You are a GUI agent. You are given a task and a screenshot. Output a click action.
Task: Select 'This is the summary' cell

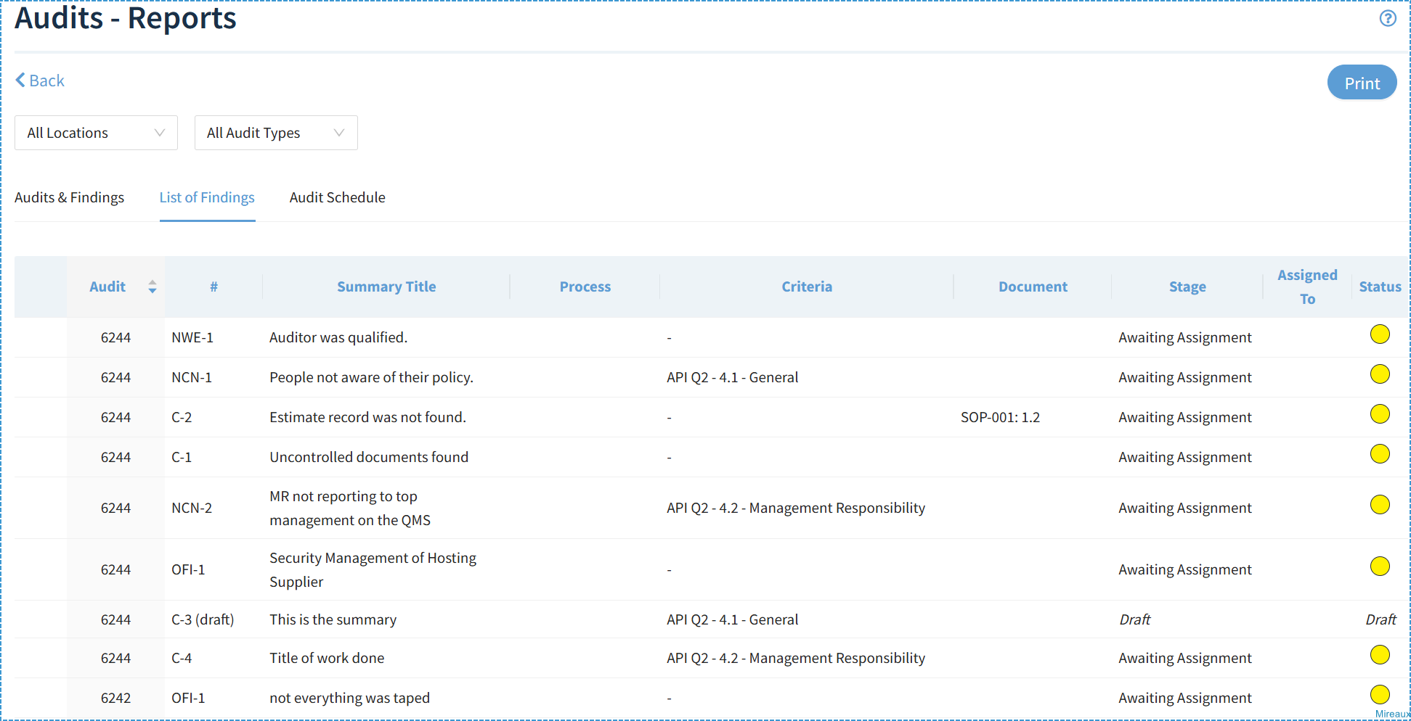333,619
